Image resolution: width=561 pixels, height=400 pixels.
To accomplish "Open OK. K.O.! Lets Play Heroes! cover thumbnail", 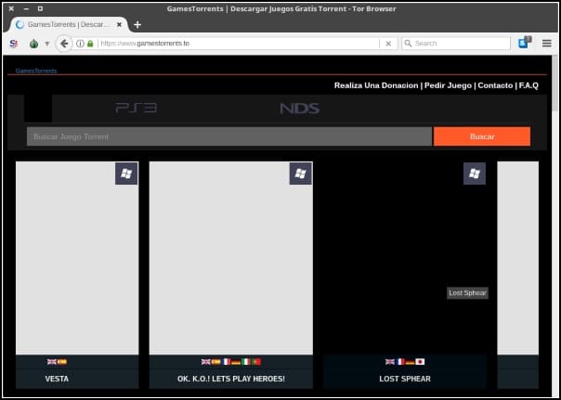I will (x=230, y=258).
